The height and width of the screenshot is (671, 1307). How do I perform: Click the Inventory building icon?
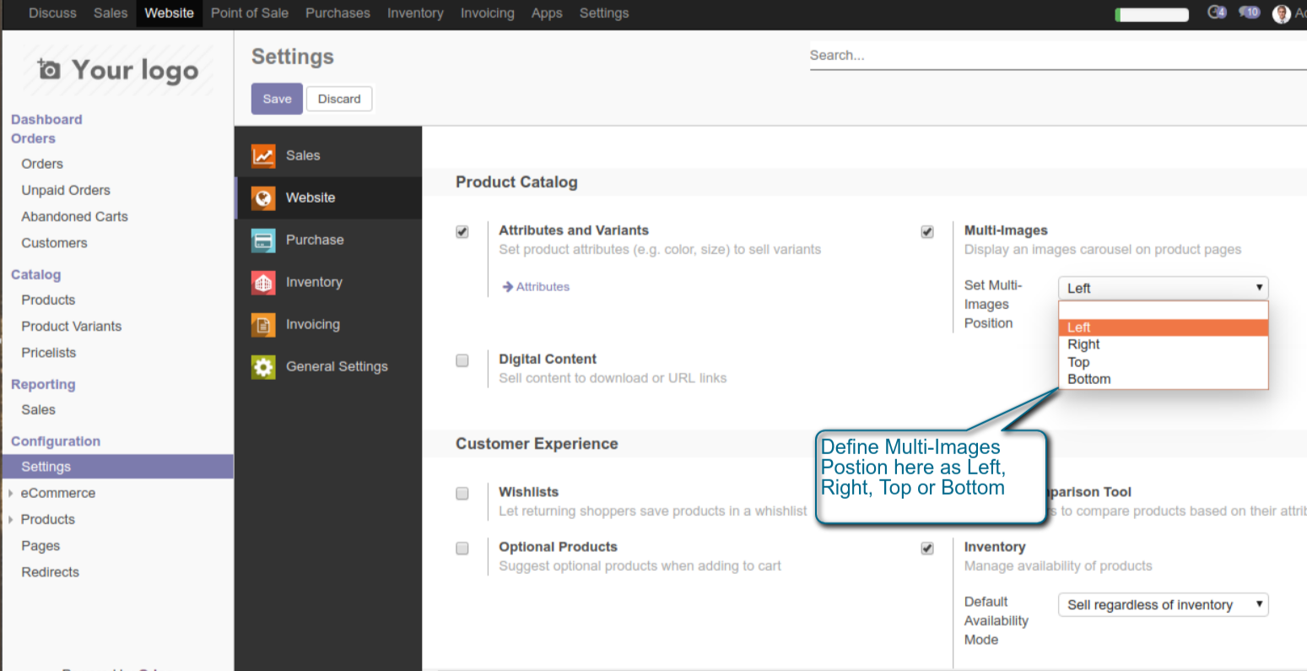coord(263,282)
